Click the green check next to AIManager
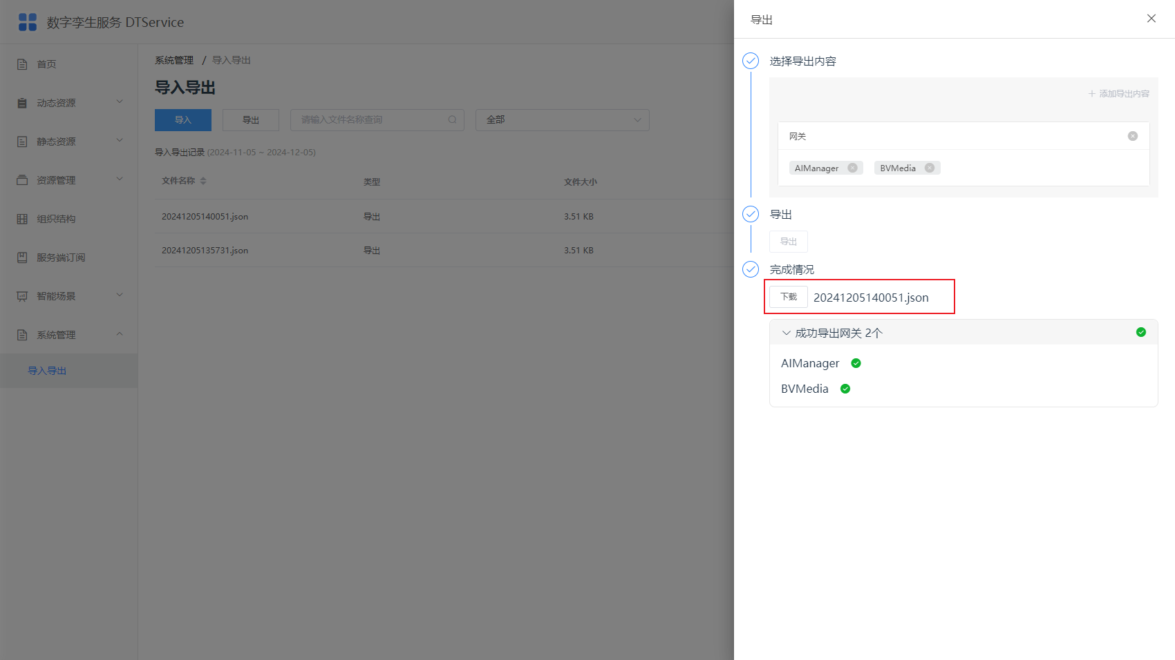This screenshot has height=660, width=1175. coord(856,363)
